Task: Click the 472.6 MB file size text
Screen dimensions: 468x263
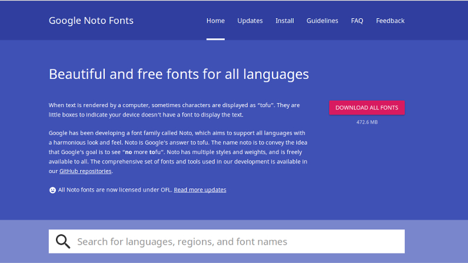Action: point(367,122)
